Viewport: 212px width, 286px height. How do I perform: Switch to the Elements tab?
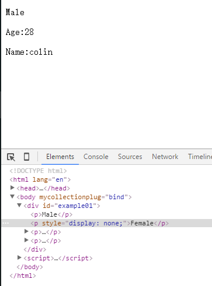click(x=60, y=157)
